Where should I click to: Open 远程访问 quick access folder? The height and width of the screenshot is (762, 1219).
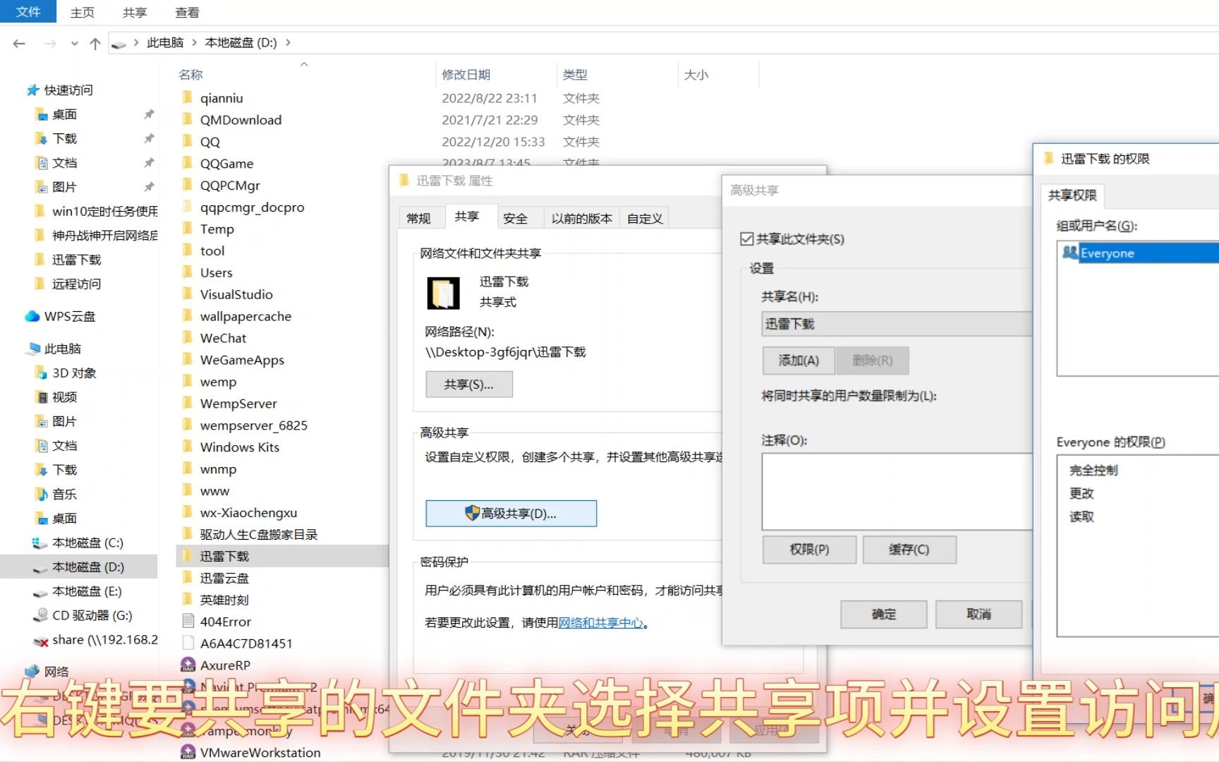coord(76,284)
